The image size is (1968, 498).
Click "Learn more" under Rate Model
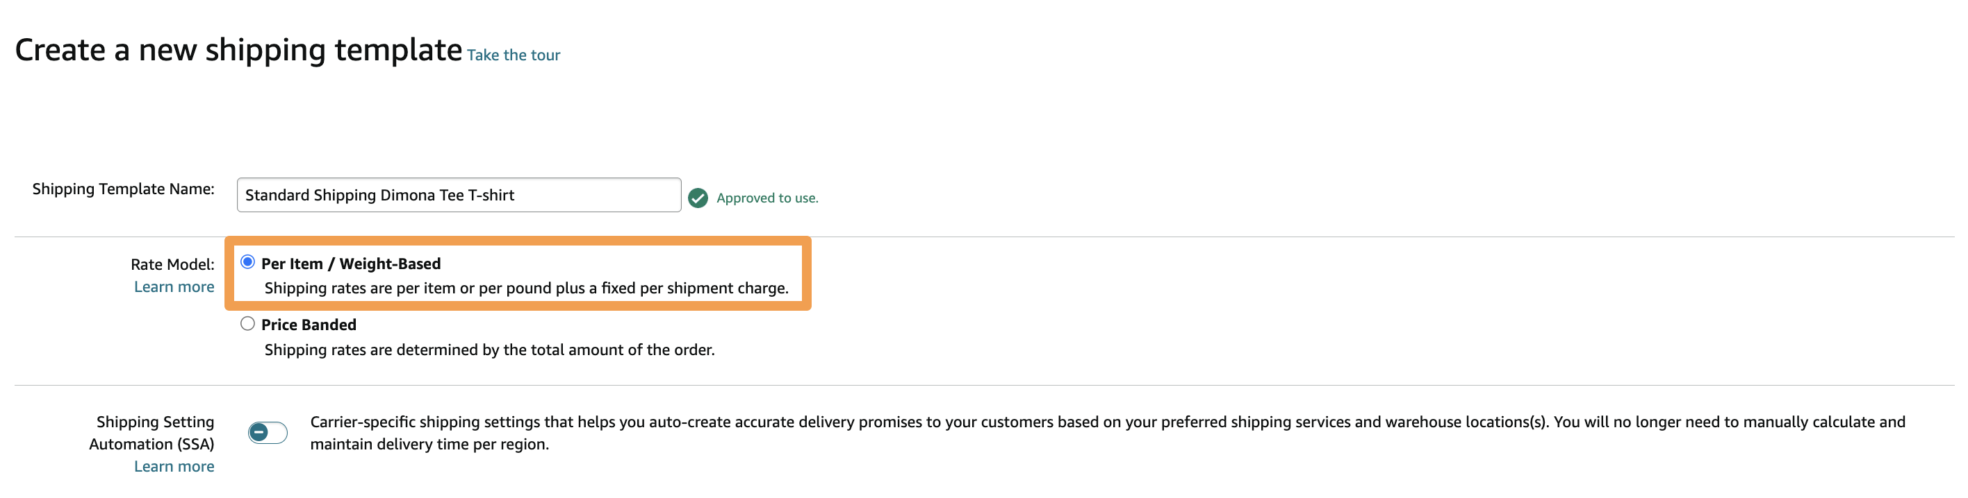click(x=174, y=286)
